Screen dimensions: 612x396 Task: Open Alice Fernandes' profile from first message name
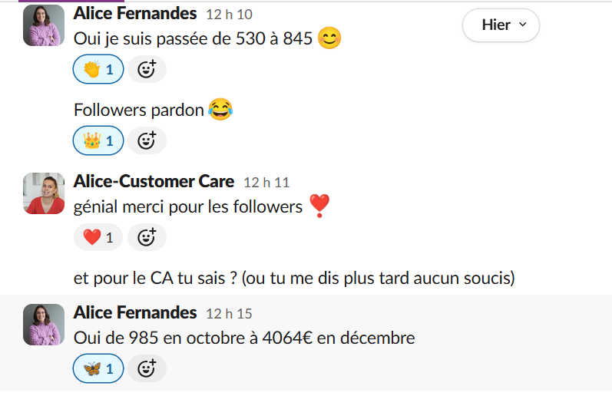pyautogui.click(x=135, y=13)
